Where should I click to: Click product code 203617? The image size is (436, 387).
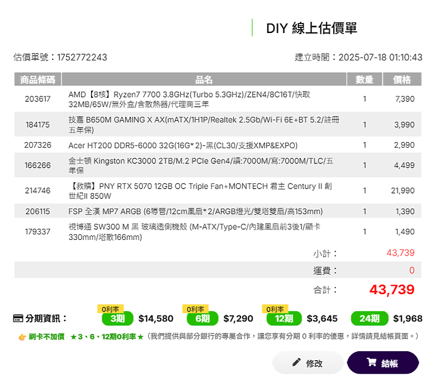click(37, 99)
